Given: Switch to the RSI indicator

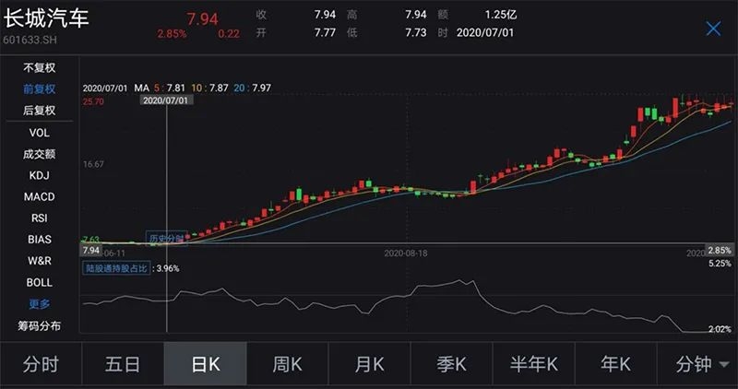Looking at the screenshot, I should point(39,218).
